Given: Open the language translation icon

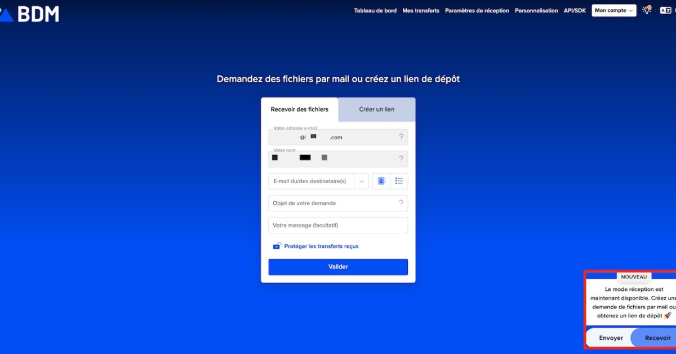Looking at the screenshot, I should point(666,10).
